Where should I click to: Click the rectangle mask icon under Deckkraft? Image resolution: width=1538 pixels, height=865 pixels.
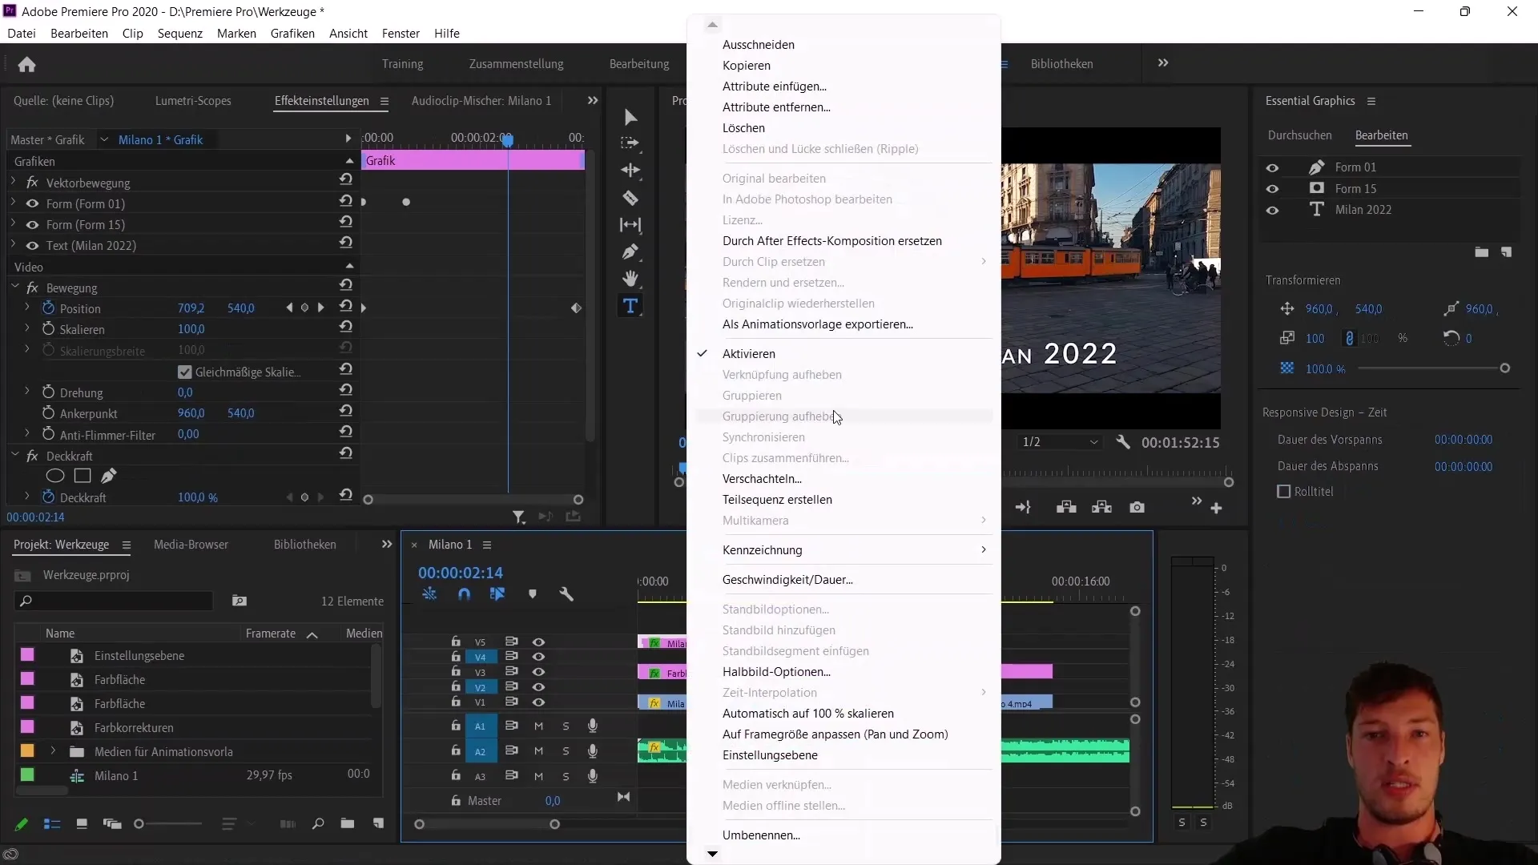[82, 476]
